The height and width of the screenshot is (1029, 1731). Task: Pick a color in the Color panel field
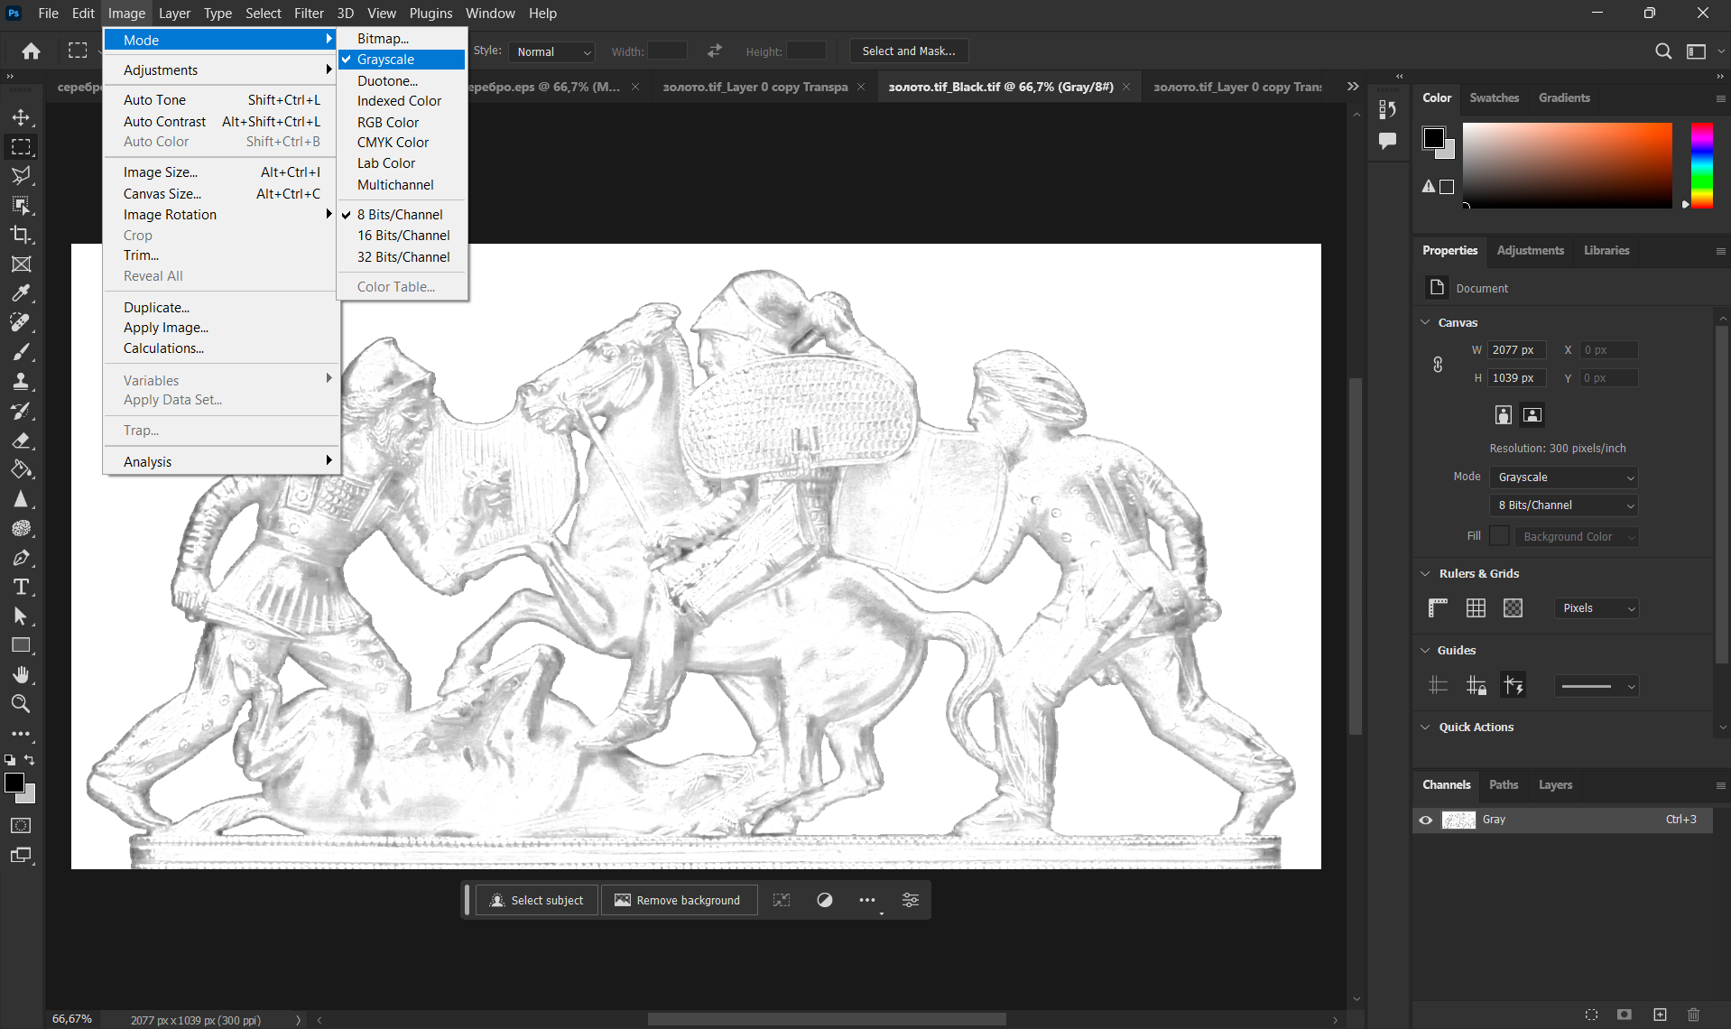pos(1567,166)
